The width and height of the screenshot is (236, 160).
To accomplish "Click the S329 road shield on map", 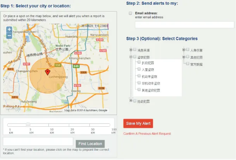I will tap(83, 72).
